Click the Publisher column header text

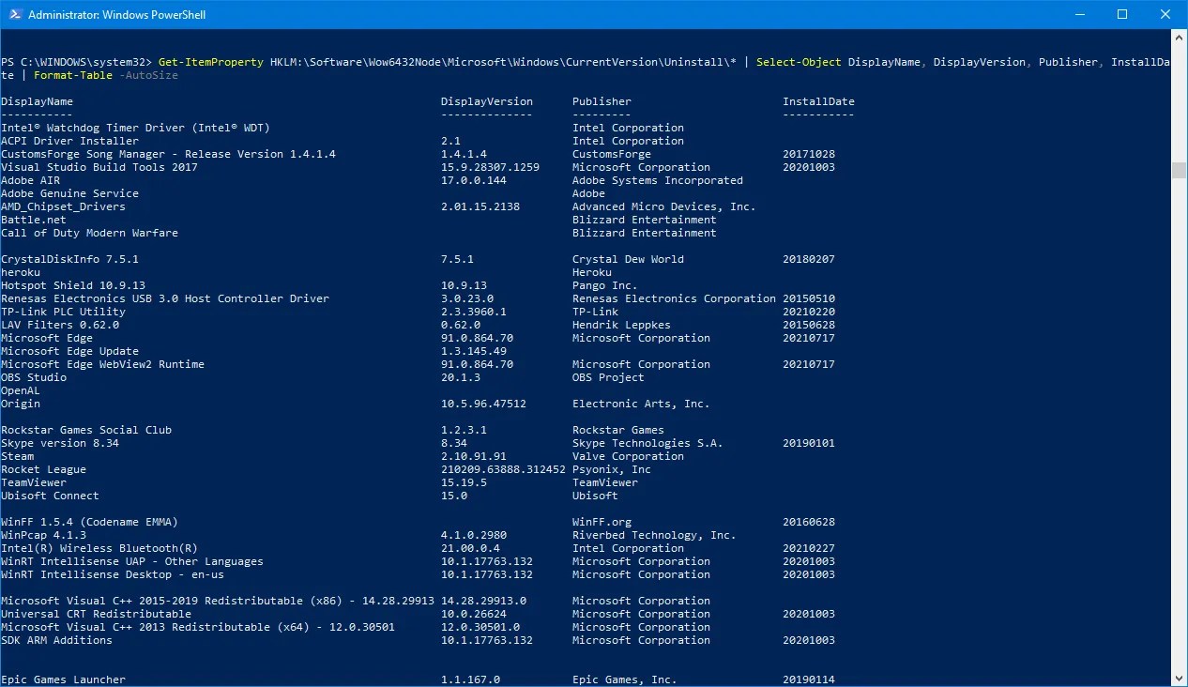[x=602, y=100]
